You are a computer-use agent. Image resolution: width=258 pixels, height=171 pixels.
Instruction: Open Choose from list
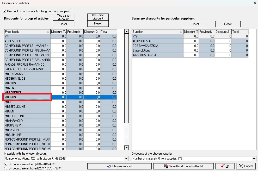119,166
